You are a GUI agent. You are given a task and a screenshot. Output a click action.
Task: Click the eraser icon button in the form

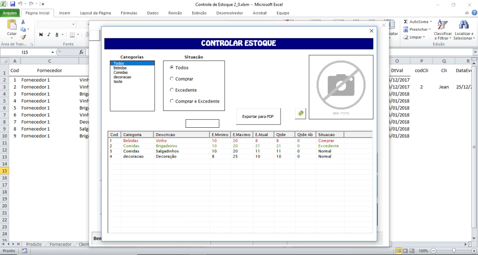(x=301, y=113)
